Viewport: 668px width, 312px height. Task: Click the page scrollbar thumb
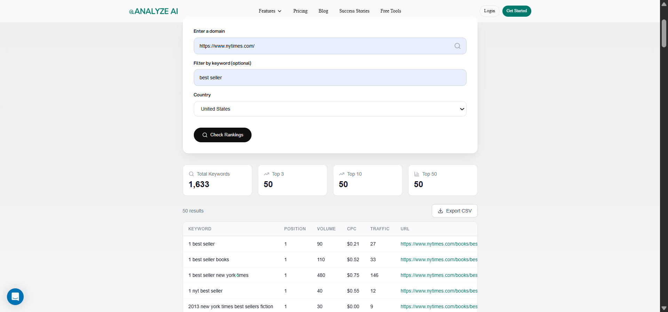[x=664, y=33]
